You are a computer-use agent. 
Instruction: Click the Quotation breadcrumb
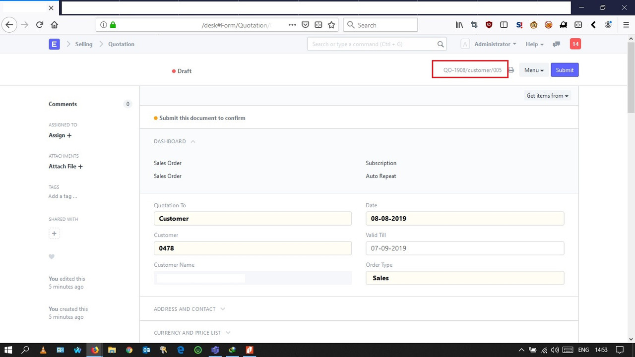tap(121, 44)
